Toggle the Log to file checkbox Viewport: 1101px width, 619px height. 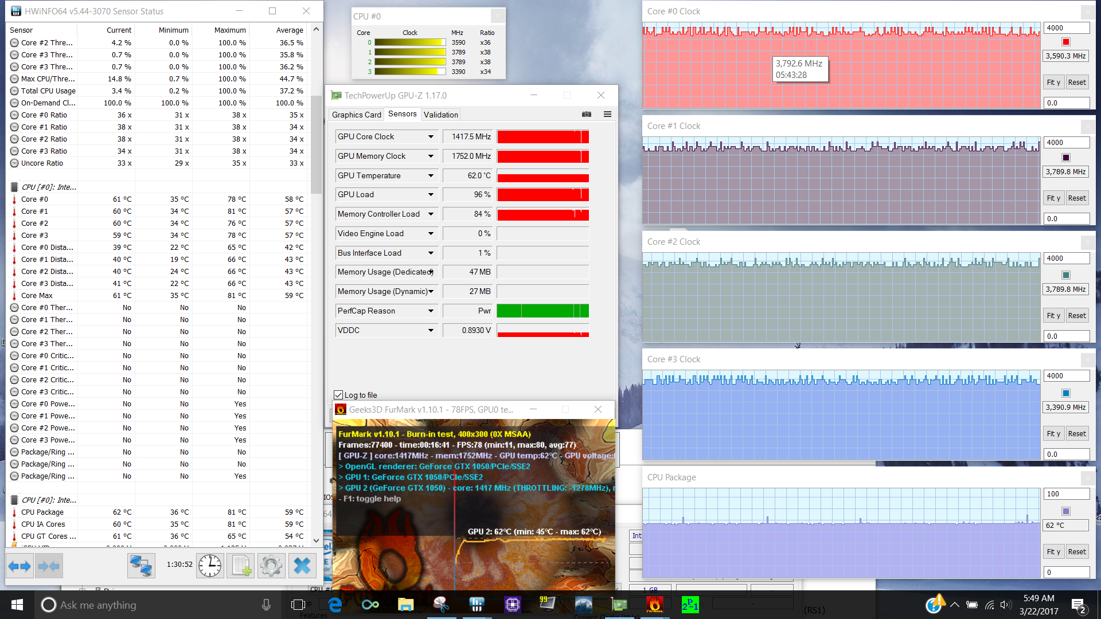(x=338, y=395)
